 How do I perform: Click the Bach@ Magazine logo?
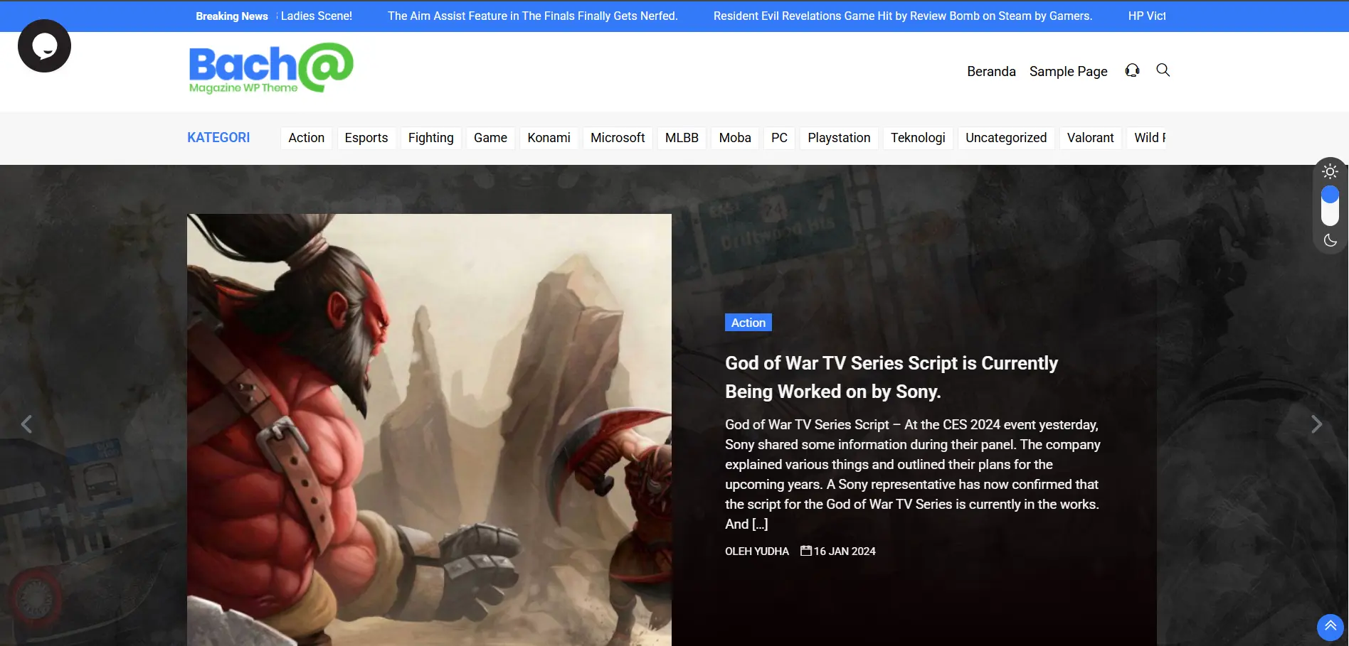pyautogui.click(x=271, y=69)
